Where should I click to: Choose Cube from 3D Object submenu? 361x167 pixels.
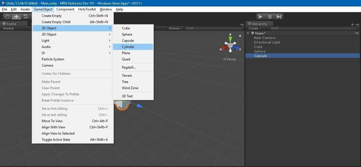tap(133, 28)
